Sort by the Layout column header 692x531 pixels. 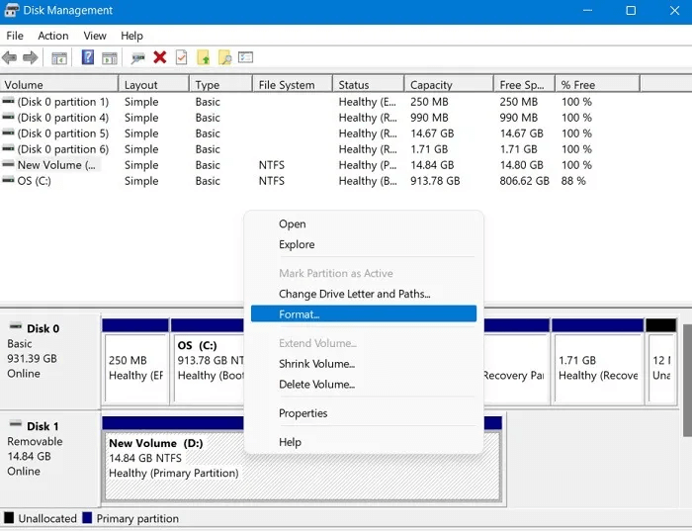coord(153,85)
